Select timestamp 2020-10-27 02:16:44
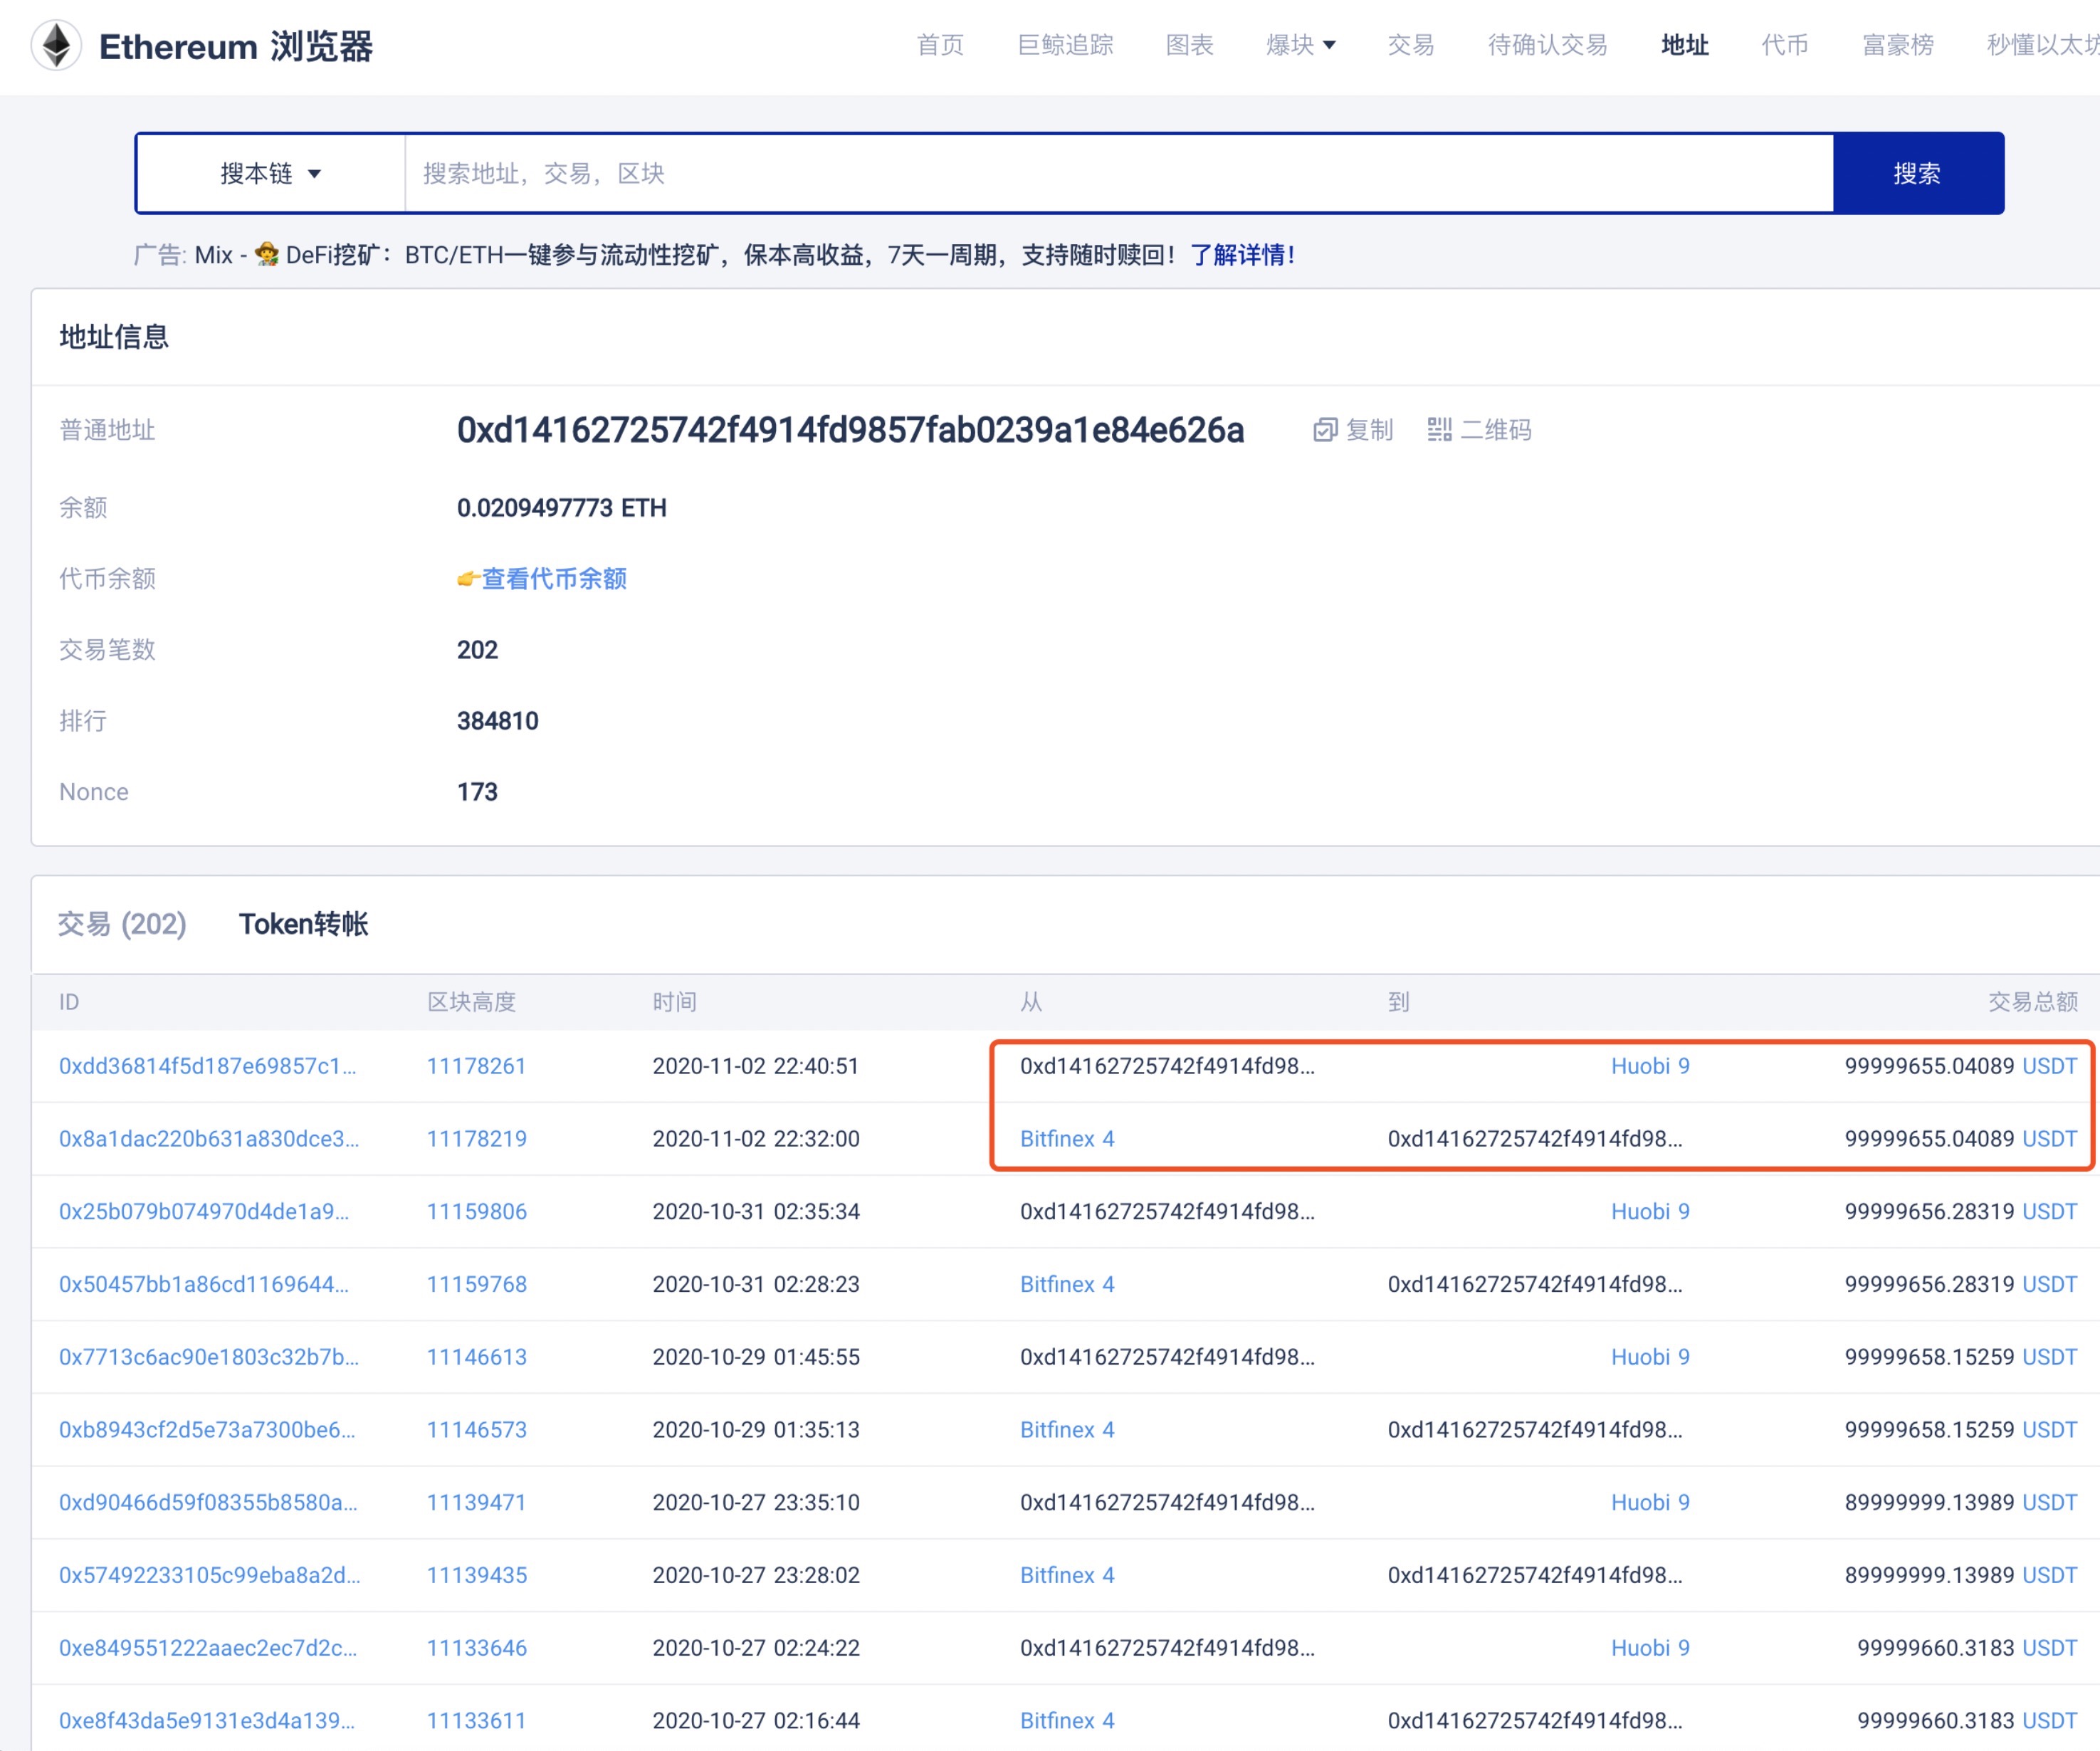 click(x=756, y=1721)
